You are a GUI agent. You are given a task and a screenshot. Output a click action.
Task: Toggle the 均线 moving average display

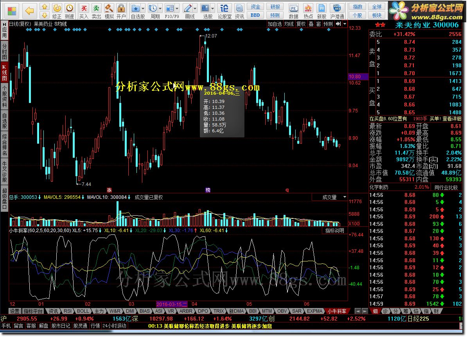tap(289, 24)
